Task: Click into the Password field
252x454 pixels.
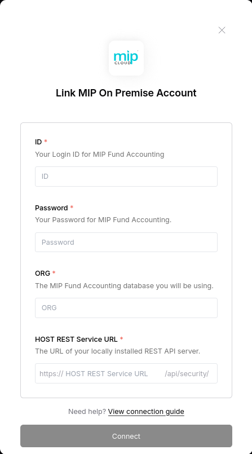Action: (x=126, y=242)
